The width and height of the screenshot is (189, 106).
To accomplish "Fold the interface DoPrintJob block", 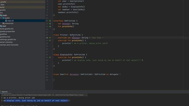I will pyautogui.click(x=53, y=21).
